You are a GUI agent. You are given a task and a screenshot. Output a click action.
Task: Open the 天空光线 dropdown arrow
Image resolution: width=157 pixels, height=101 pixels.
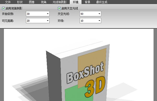tap(99, 14)
